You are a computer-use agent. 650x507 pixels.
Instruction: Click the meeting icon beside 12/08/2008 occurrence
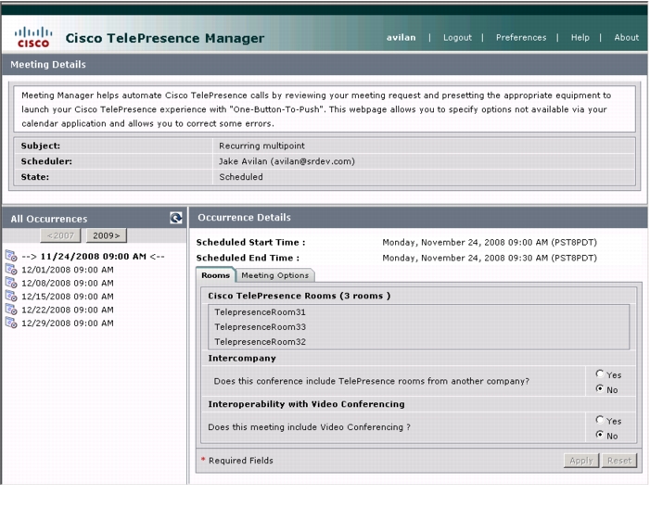click(x=11, y=283)
